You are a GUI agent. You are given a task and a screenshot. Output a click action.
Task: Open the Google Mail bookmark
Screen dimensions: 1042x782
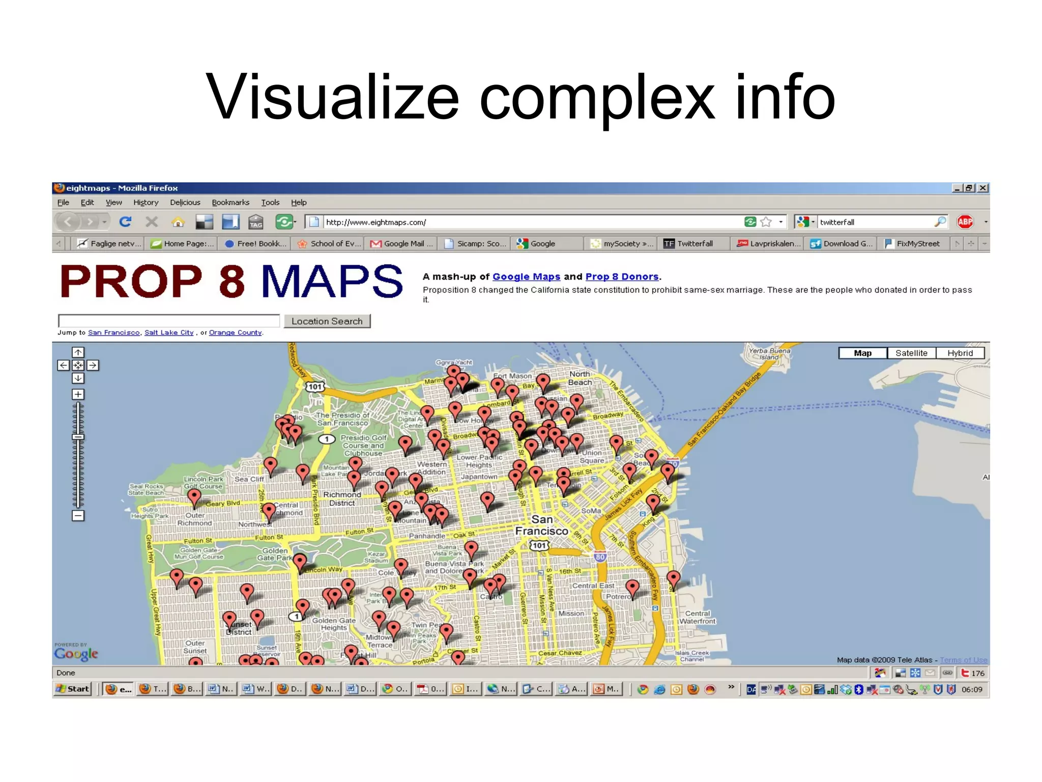coord(402,244)
